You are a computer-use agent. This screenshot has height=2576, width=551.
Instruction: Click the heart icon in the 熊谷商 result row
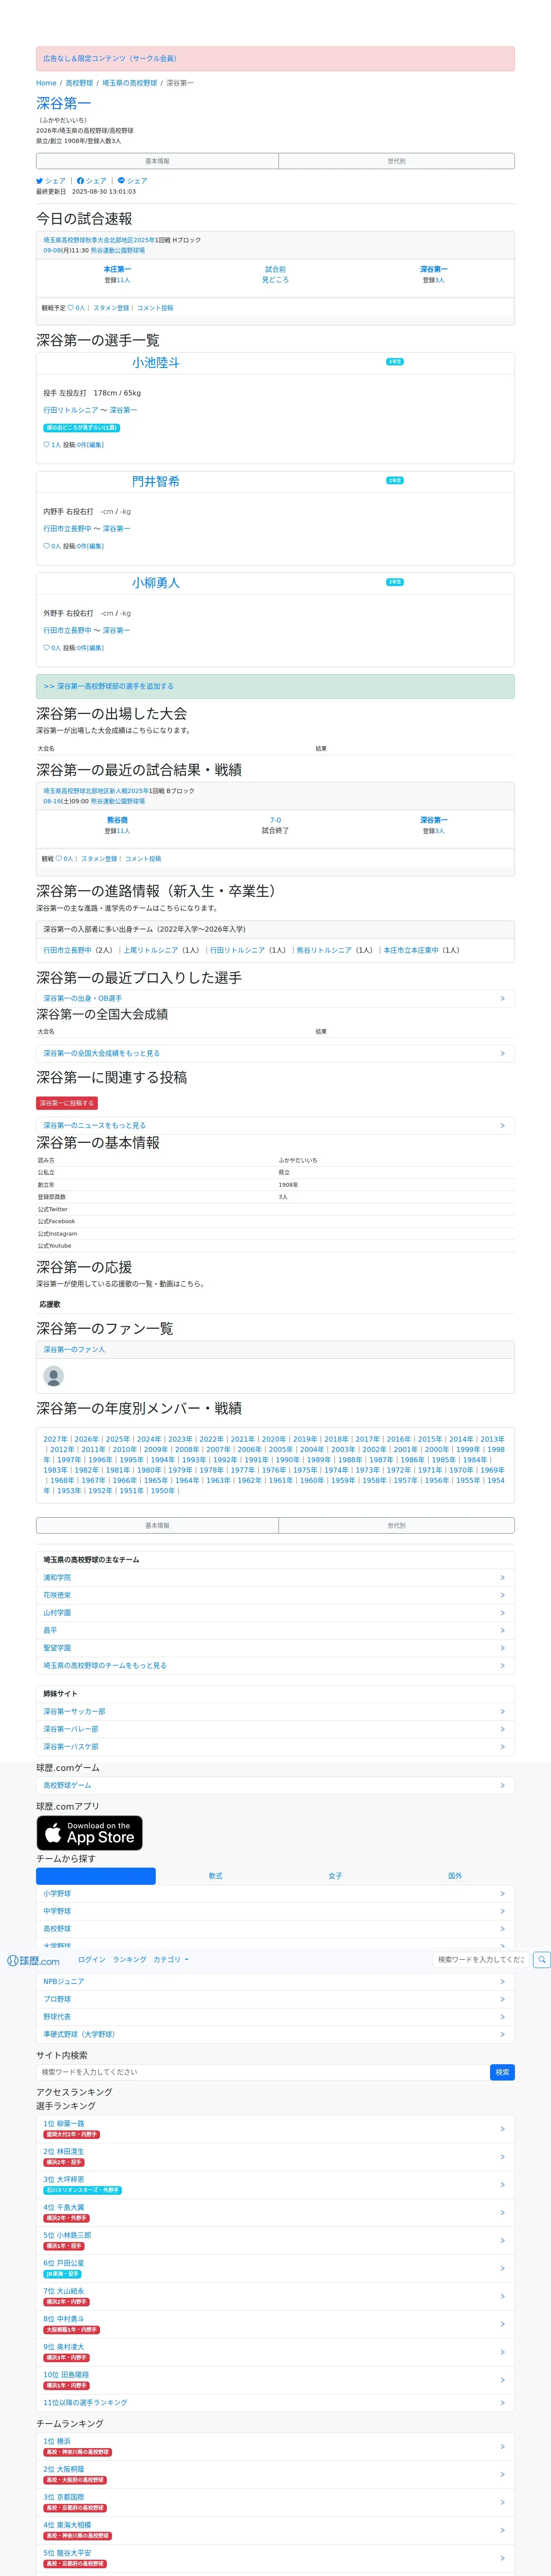tap(59, 859)
